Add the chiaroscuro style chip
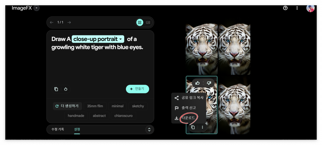Viewport: 322px width, 145px height. [124, 116]
